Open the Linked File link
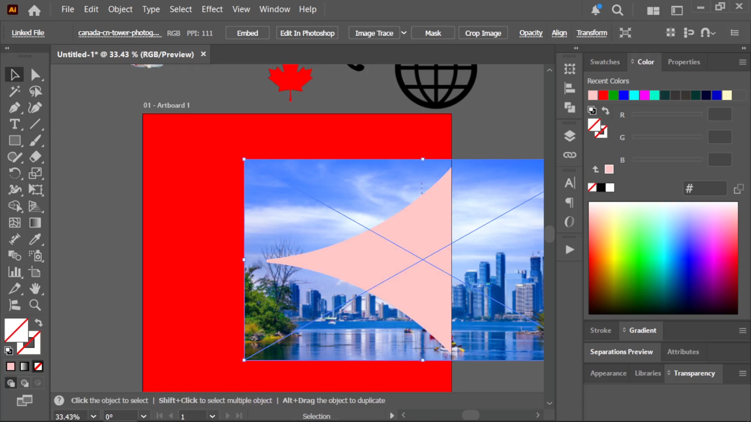The height and width of the screenshot is (422, 751). (28, 33)
